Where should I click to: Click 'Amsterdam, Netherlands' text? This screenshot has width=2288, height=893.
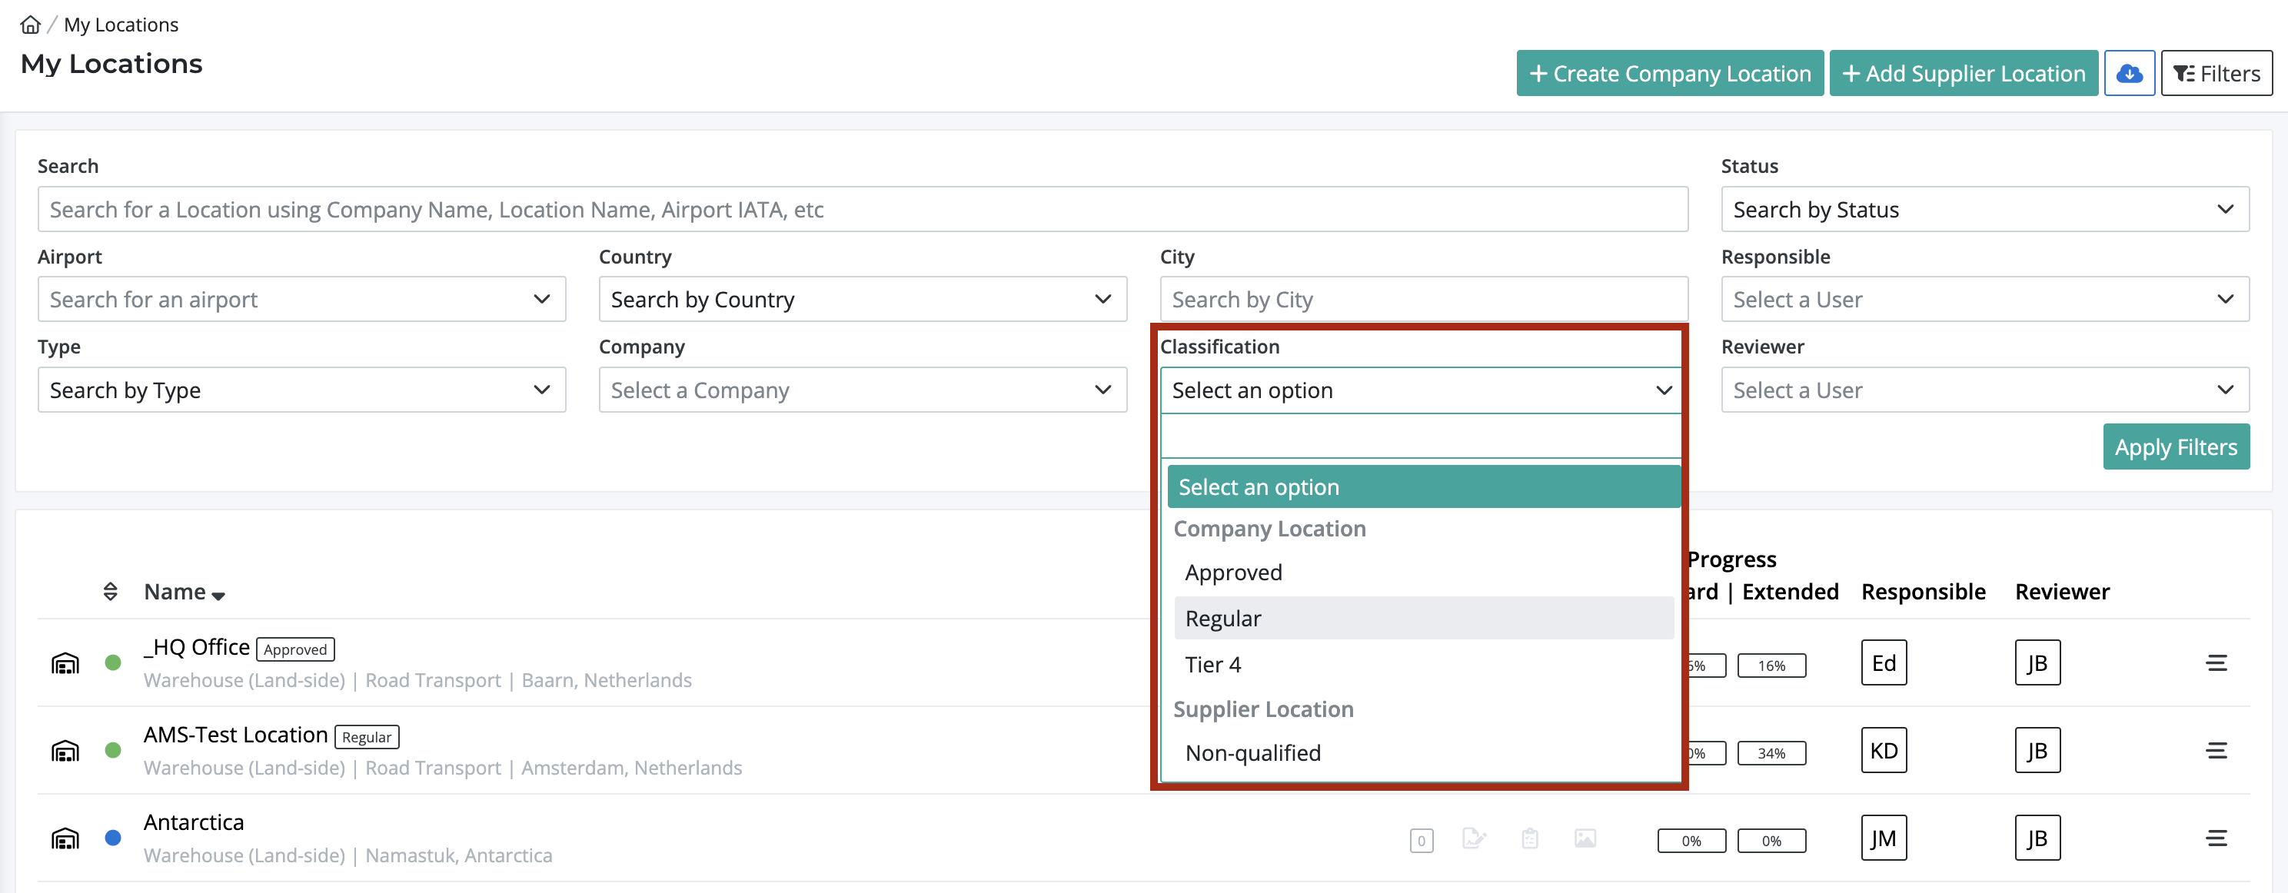tap(631, 769)
